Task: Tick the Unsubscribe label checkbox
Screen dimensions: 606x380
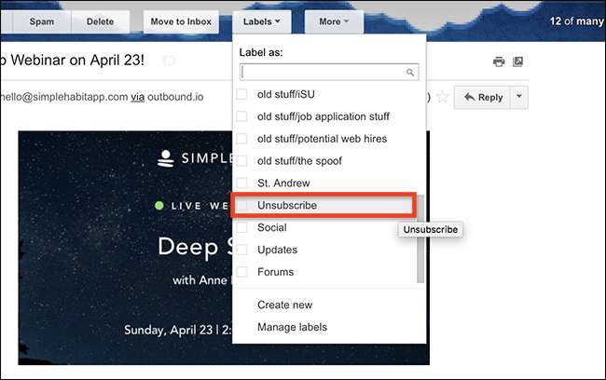Action: [x=242, y=205]
